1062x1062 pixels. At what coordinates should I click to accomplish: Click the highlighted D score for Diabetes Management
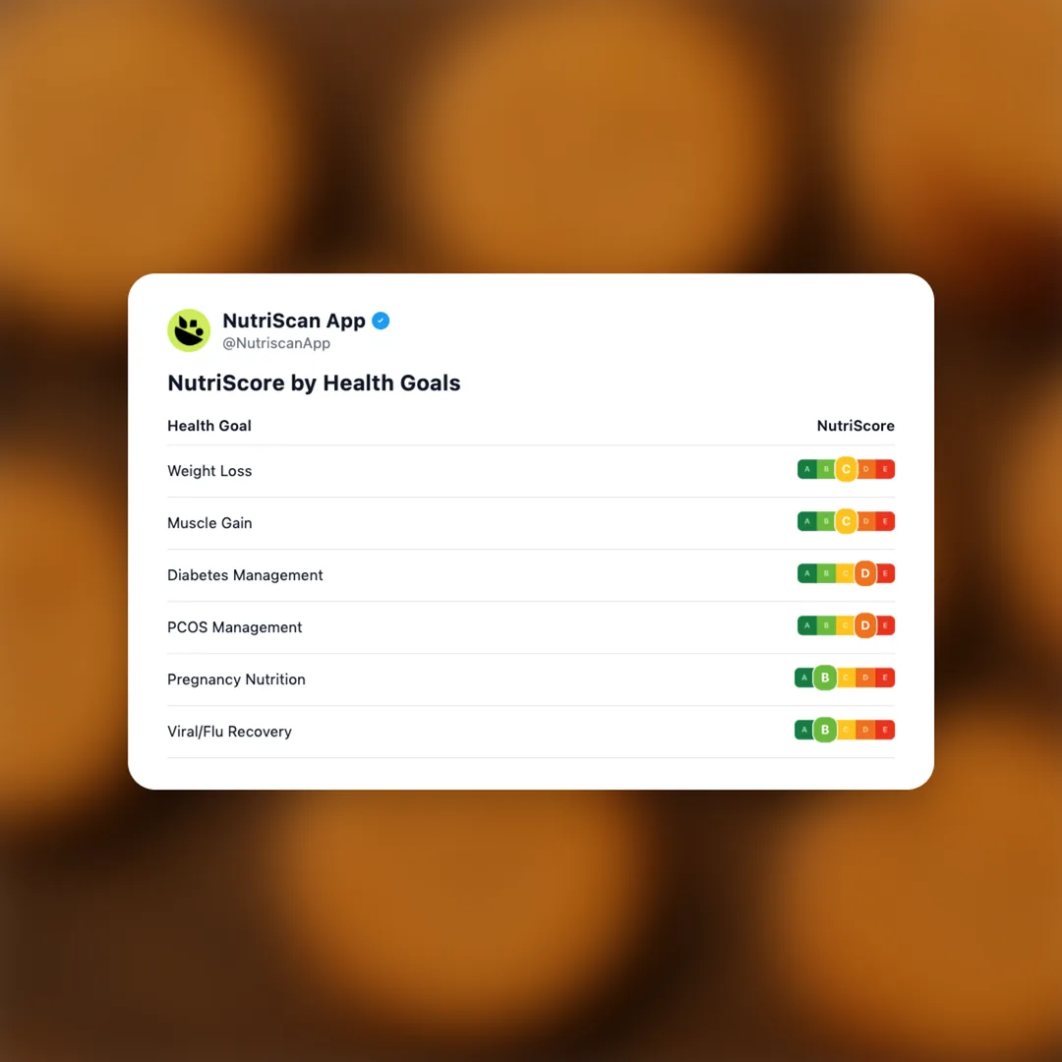pos(865,573)
